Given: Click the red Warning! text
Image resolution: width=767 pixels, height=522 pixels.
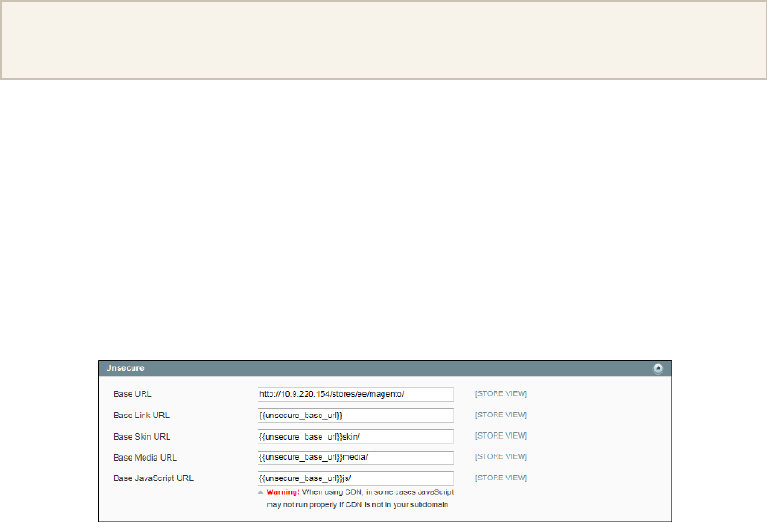Looking at the screenshot, I should pyautogui.click(x=283, y=492).
